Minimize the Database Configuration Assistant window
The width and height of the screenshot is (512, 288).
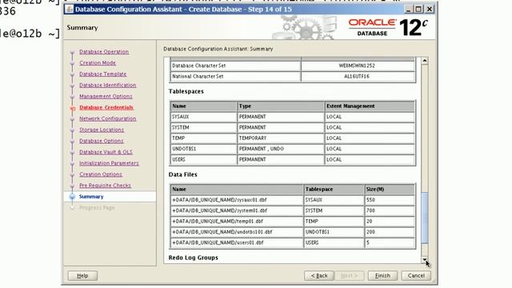(x=408, y=9)
